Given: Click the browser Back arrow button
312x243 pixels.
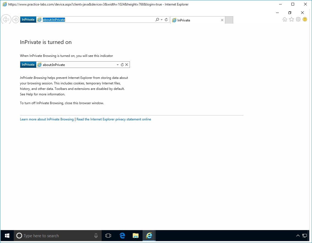Looking at the screenshot, I should coord(6,20).
